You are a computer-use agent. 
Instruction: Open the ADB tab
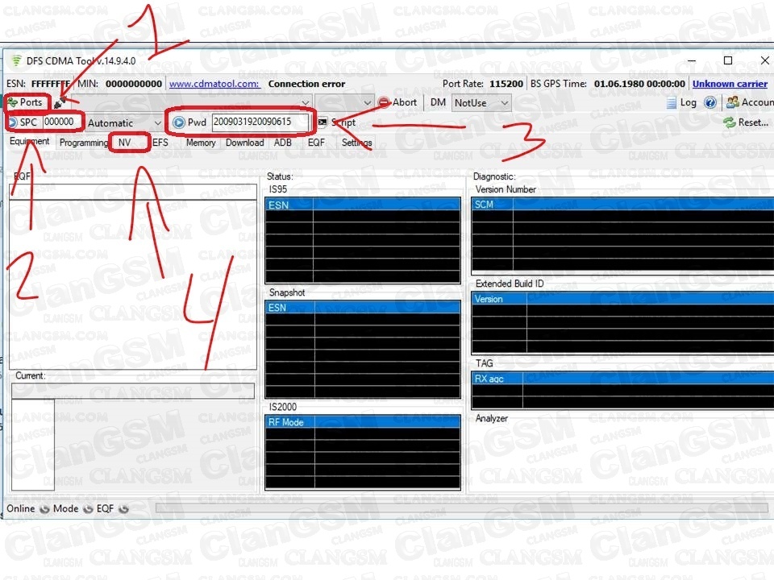pos(283,143)
